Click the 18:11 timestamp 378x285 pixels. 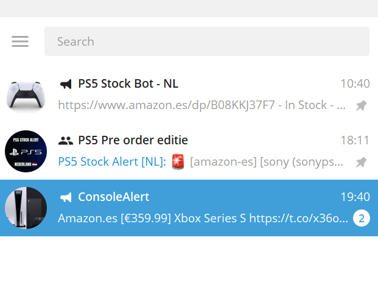pyautogui.click(x=355, y=141)
